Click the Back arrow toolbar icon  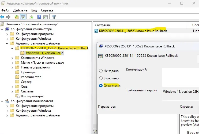2,17
